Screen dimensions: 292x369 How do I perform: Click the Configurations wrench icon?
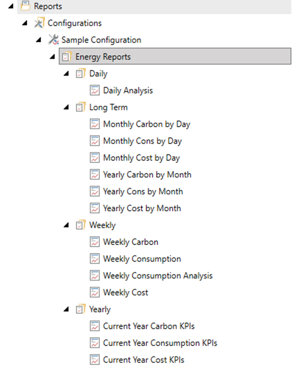pyautogui.click(x=39, y=23)
